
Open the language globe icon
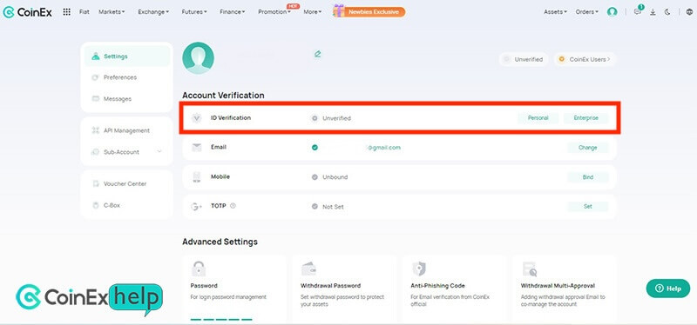(x=689, y=12)
